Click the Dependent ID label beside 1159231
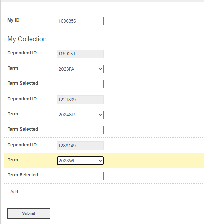 point(22,53)
